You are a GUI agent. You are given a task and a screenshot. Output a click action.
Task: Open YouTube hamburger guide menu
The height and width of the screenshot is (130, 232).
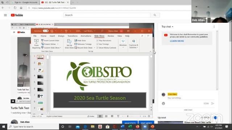coord(5,15)
